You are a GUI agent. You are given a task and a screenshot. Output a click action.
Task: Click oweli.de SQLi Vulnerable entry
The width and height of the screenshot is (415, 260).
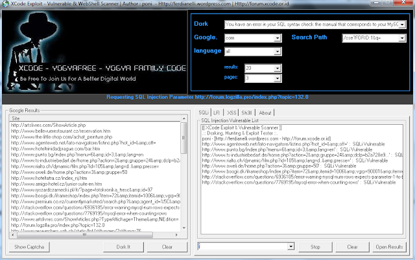coord(279,166)
